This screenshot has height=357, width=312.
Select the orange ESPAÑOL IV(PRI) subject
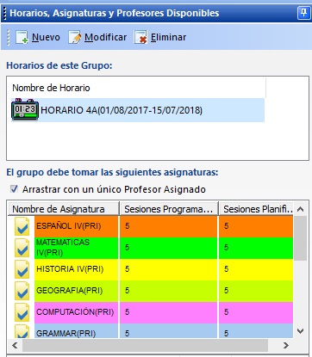click(x=69, y=226)
